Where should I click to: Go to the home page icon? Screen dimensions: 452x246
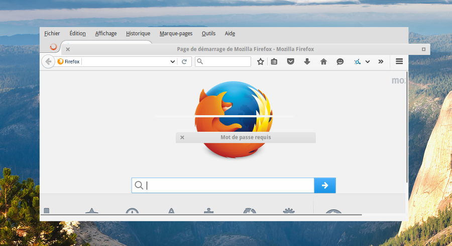click(x=323, y=61)
